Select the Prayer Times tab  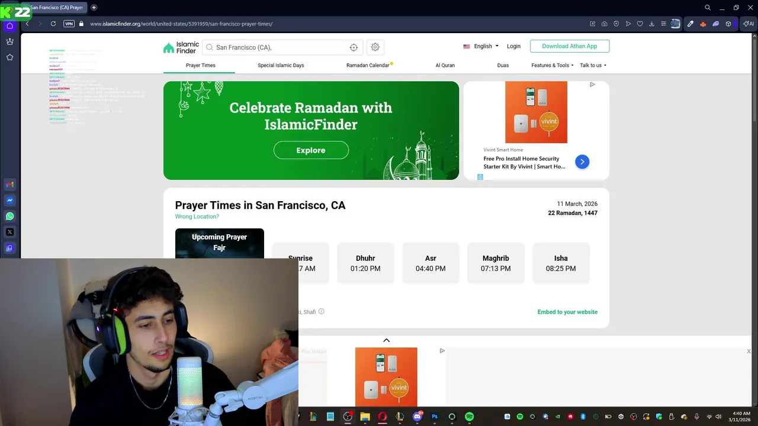tap(200, 65)
